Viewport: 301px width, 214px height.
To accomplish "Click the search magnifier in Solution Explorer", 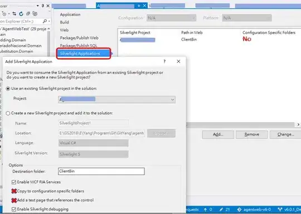I will point(45,21).
